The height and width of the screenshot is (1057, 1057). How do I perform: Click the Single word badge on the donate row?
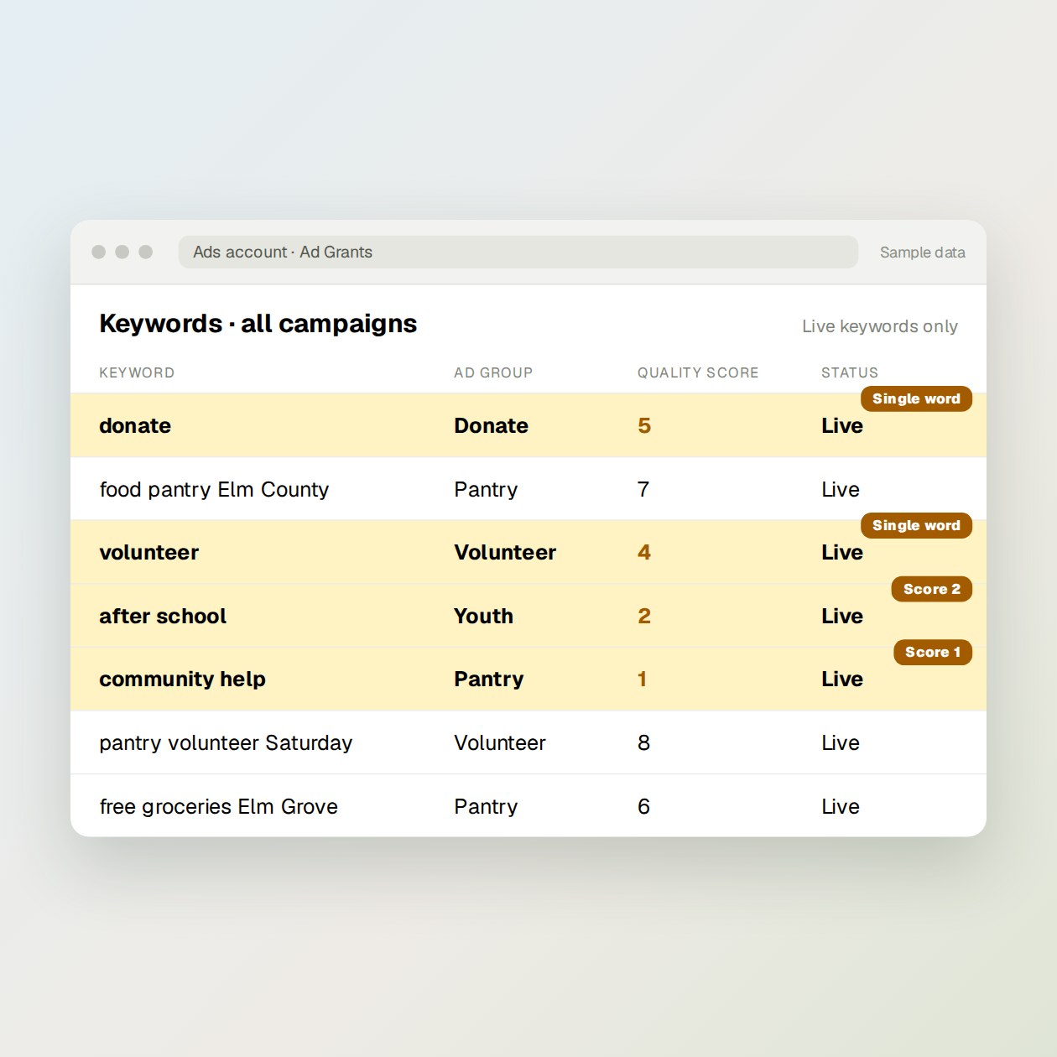click(916, 398)
